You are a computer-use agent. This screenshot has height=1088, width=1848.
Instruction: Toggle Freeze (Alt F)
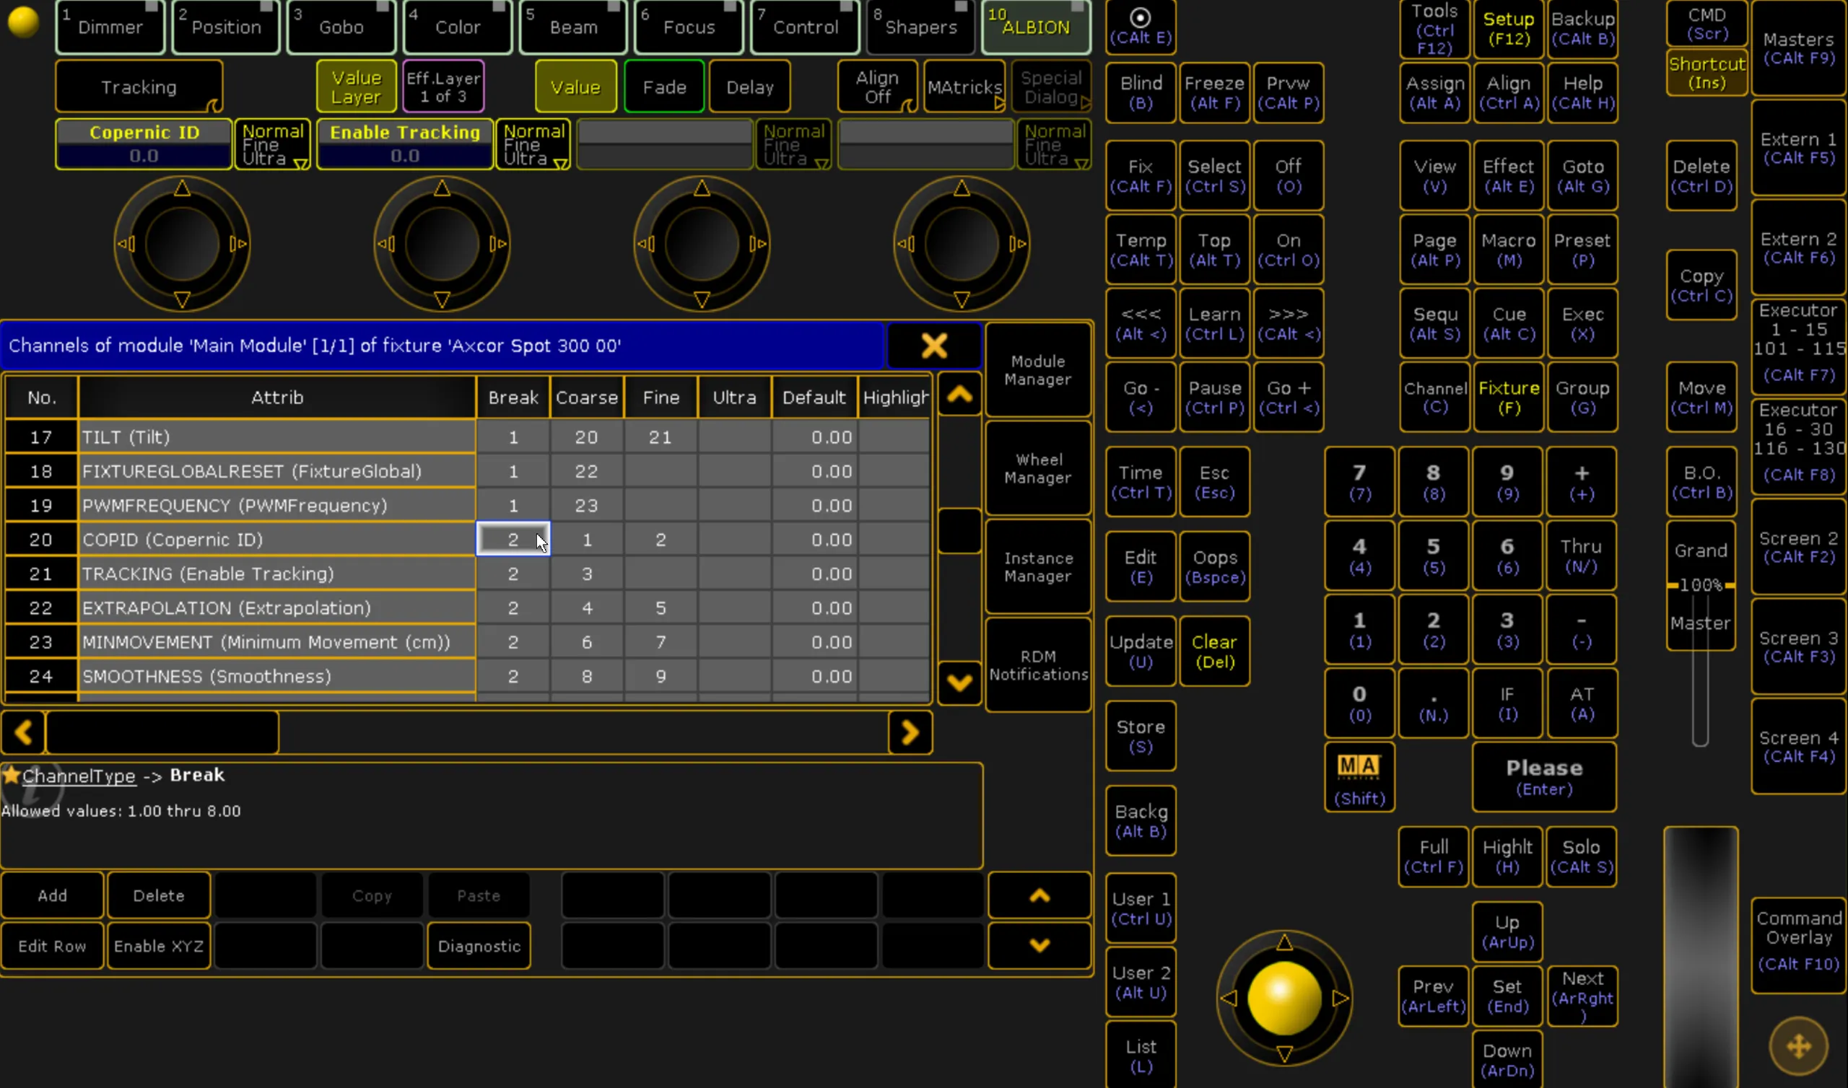tap(1214, 92)
